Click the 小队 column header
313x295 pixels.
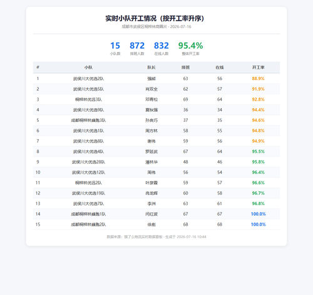click(88, 67)
